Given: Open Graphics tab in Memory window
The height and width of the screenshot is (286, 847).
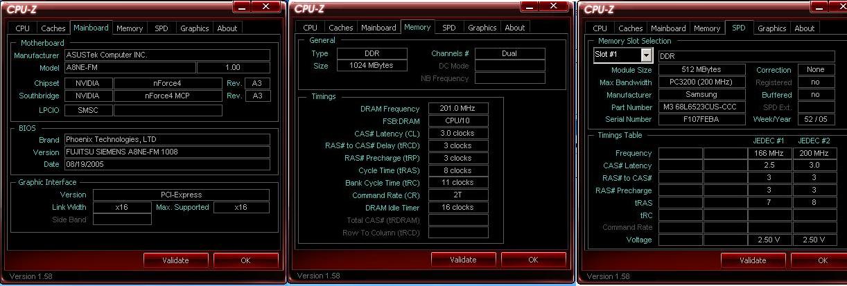Looking at the screenshot, I should click(x=482, y=28).
